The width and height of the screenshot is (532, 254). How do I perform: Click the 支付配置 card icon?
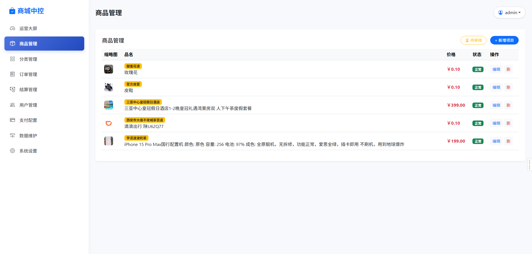[12, 120]
